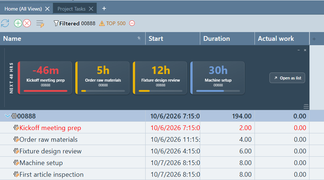Click First article inspection's start date cell
The height and width of the screenshot is (180, 324).
(x=173, y=174)
